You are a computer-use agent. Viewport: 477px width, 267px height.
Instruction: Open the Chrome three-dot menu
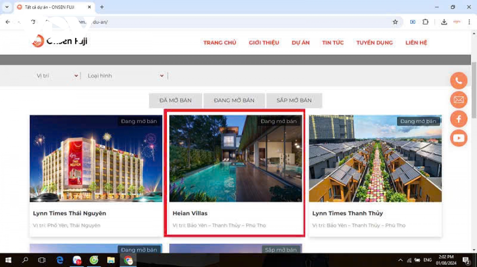click(469, 22)
